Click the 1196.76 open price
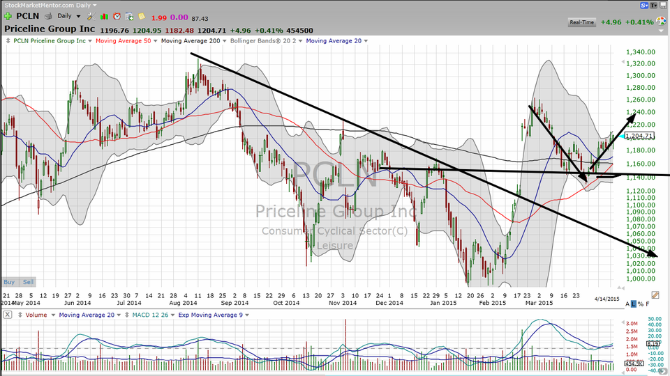 (x=114, y=31)
